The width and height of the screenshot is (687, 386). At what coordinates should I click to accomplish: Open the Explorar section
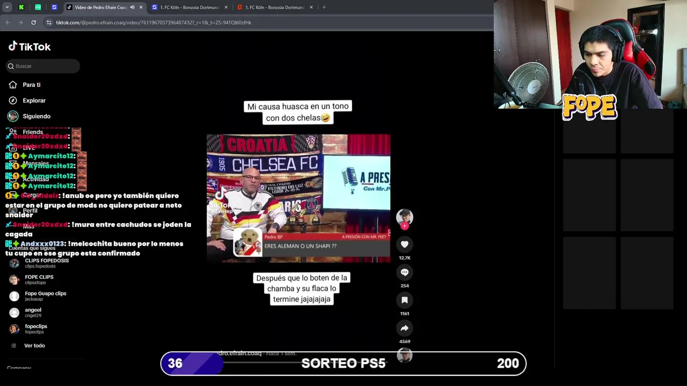34,100
